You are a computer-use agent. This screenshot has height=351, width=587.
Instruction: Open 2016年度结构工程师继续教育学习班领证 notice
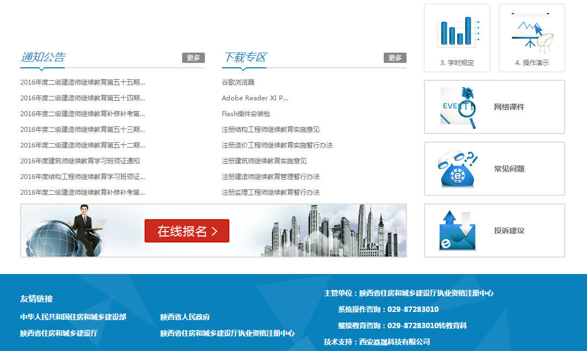(82, 177)
